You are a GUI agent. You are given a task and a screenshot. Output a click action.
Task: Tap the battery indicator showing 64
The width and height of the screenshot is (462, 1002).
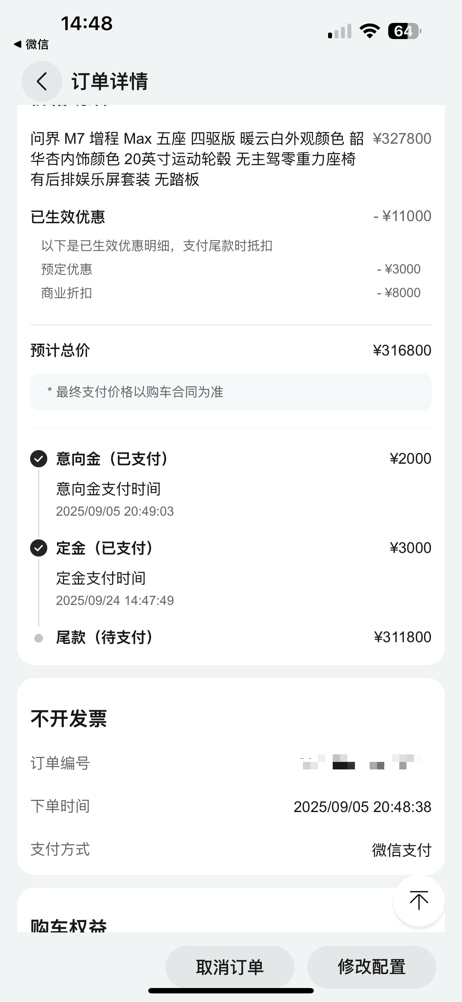pos(404,31)
